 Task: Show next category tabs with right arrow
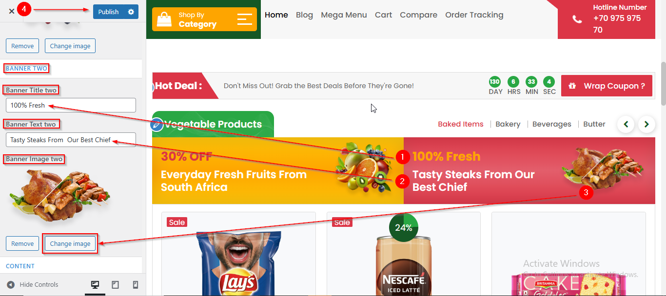coord(646,124)
